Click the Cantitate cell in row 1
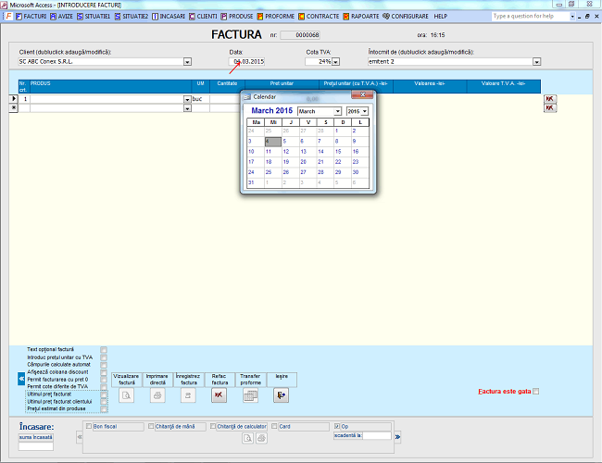This screenshot has width=602, height=463. [x=225, y=99]
